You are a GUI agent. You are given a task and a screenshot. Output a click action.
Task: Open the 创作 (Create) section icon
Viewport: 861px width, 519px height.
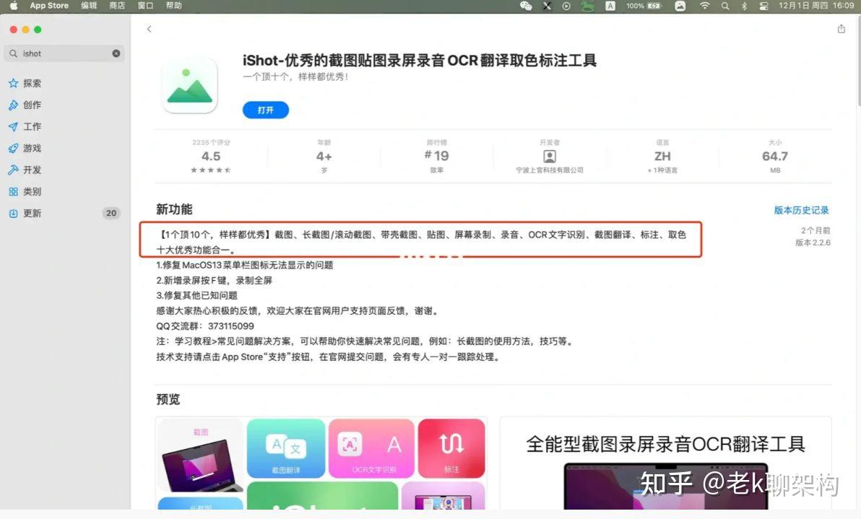coord(14,105)
